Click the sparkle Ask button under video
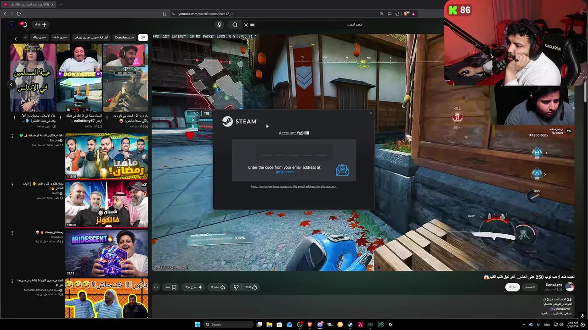 tap(193, 287)
